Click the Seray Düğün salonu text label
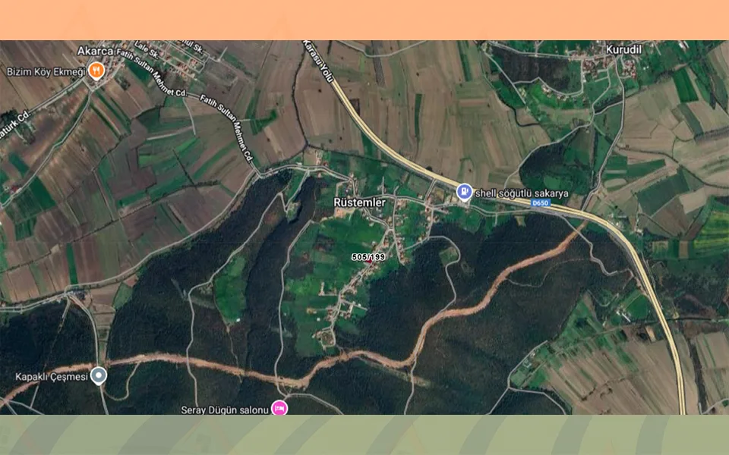 (225, 410)
